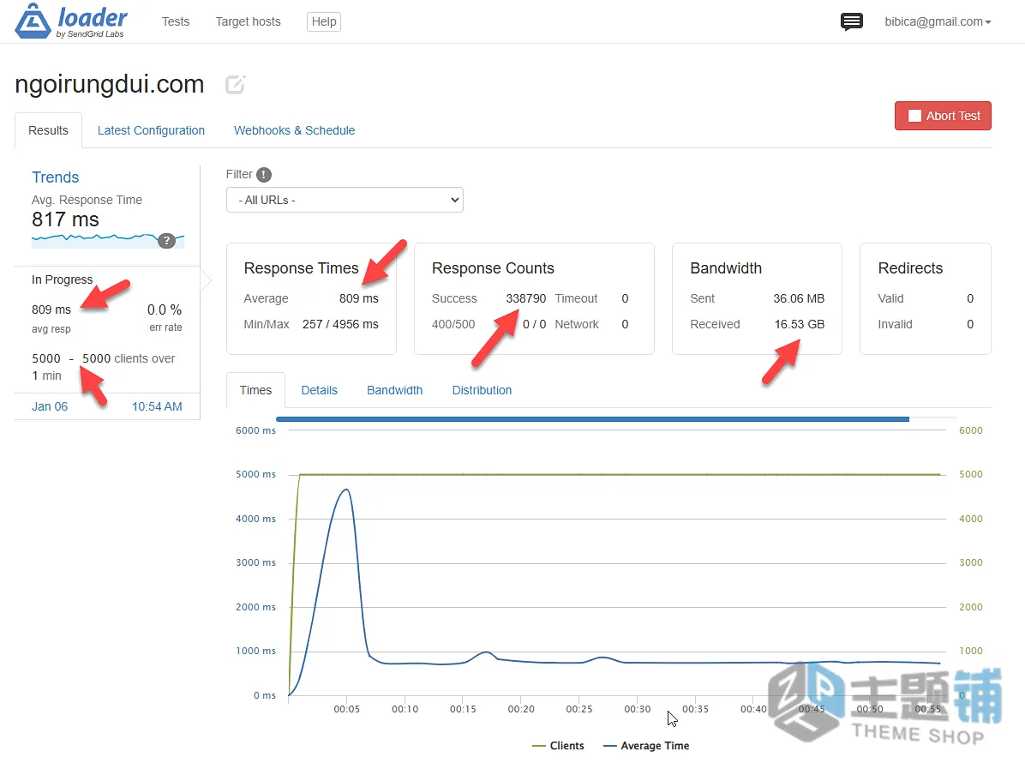Switch to Bandwidth chart tab
Viewport: 1025px width, 769px height.
click(x=395, y=390)
